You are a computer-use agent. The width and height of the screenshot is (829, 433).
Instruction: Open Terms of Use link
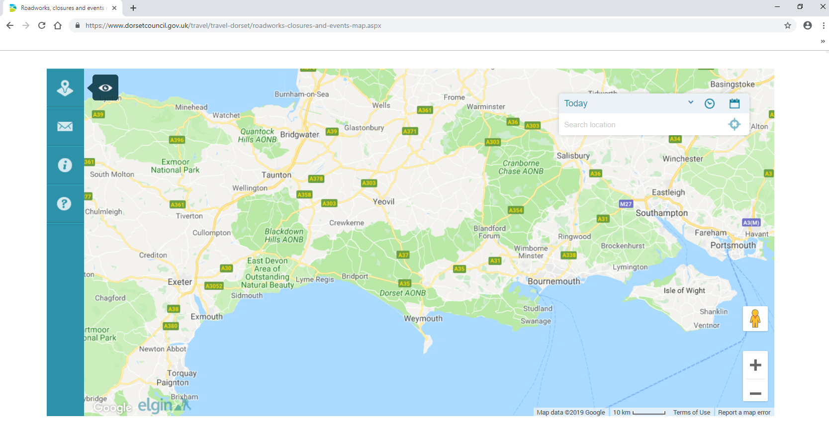(692, 413)
